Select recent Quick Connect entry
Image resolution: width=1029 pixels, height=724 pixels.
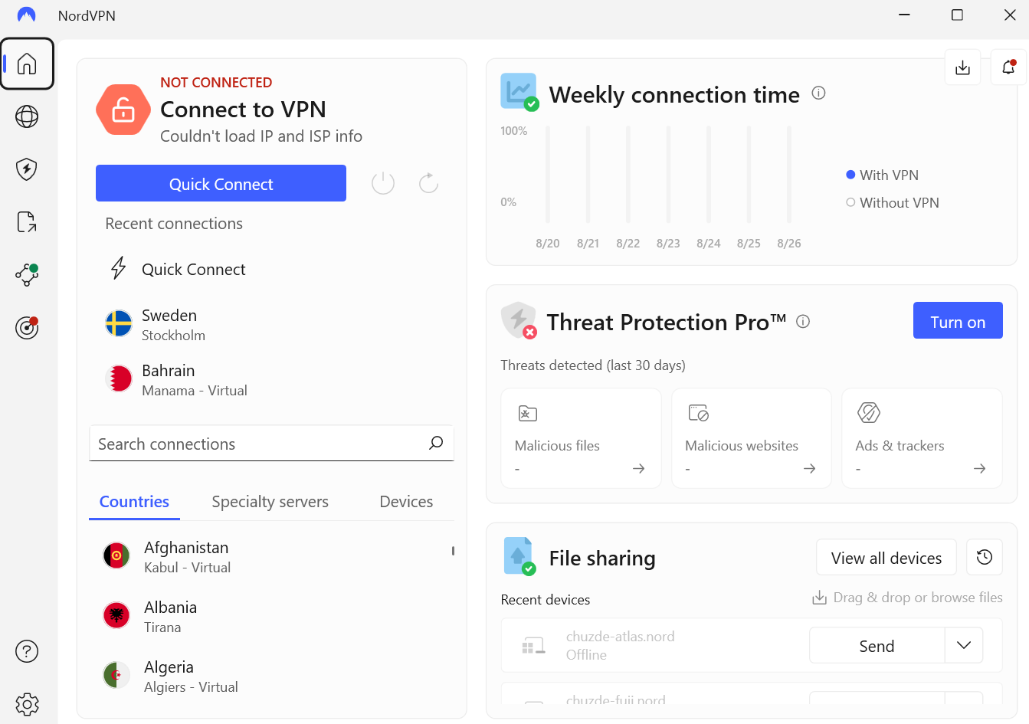[x=272, y=269]
